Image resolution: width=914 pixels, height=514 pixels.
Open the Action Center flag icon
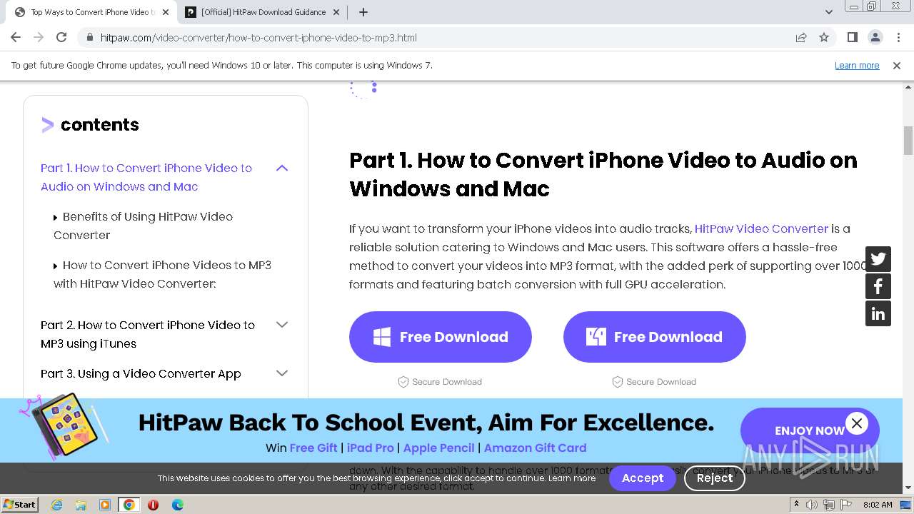pos(845,505)
